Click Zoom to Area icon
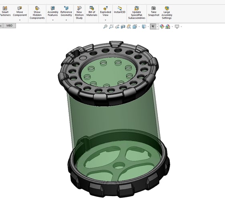Screen dimensions: 225x215 111,26
